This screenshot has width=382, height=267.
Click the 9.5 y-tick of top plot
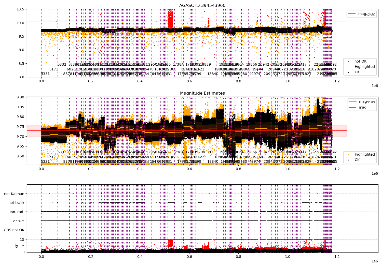click(21, 36)
